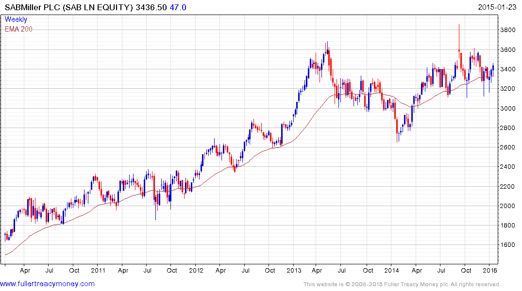Click the early 2014 low candle near 2650
Screen dimensions: 522x291
pos(397,129)
